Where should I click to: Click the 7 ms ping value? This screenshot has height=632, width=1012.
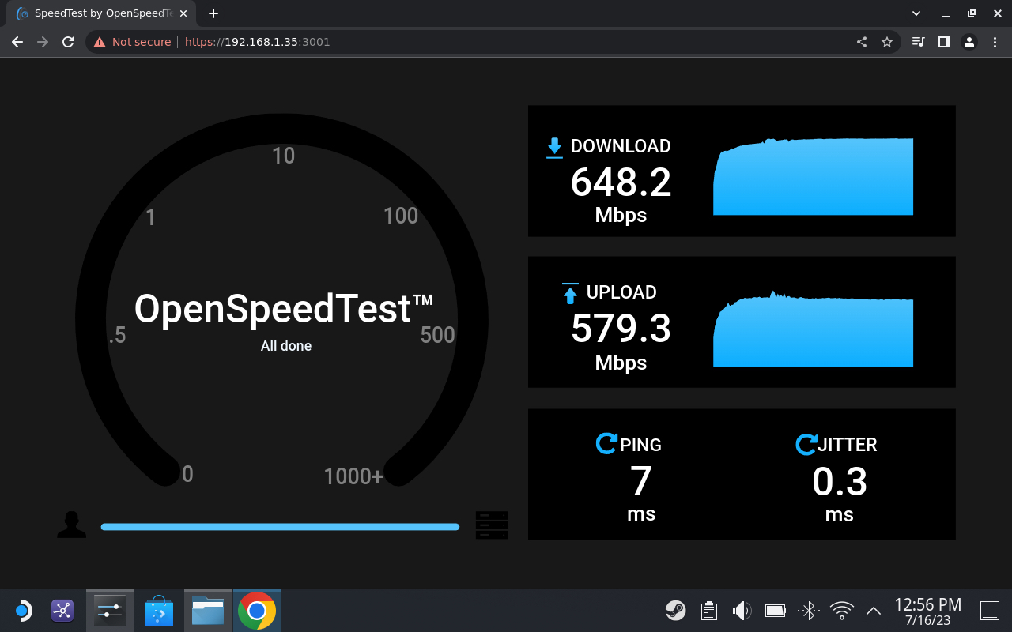(640, 480)
